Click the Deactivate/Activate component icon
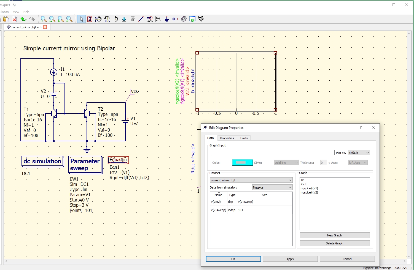414x270 pixels. pyautogui.click(x=90, y=19)
